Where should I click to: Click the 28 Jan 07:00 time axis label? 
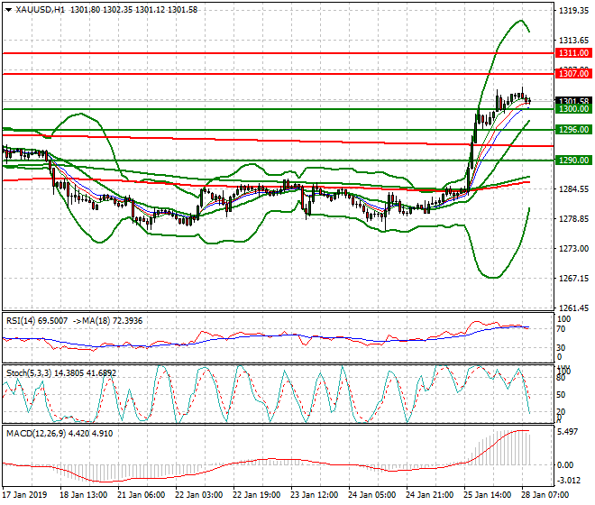click(545, 495)
